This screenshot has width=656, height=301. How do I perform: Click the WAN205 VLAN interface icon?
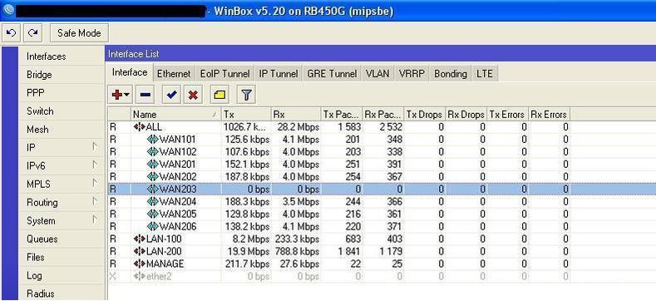[x=153, y=215]
